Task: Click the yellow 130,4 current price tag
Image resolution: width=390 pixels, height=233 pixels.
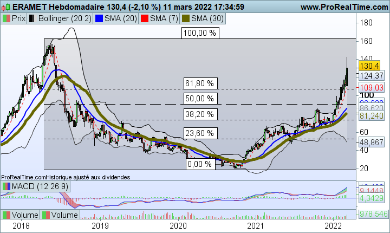Action: pos(369,66)
